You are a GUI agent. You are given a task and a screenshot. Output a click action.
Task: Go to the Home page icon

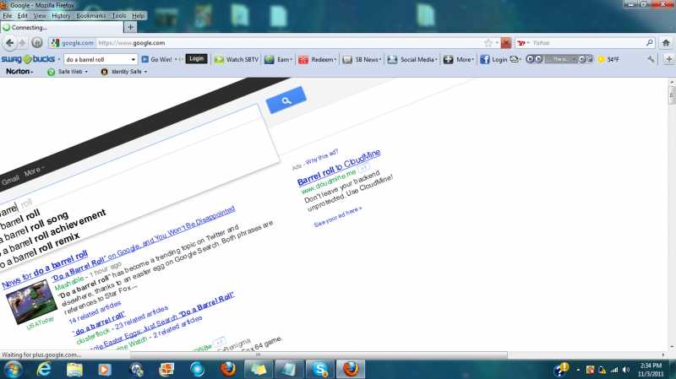point(666,43)
